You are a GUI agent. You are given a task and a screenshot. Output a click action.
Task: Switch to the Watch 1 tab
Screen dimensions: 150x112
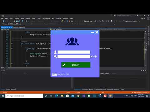(x=13, y=89)
